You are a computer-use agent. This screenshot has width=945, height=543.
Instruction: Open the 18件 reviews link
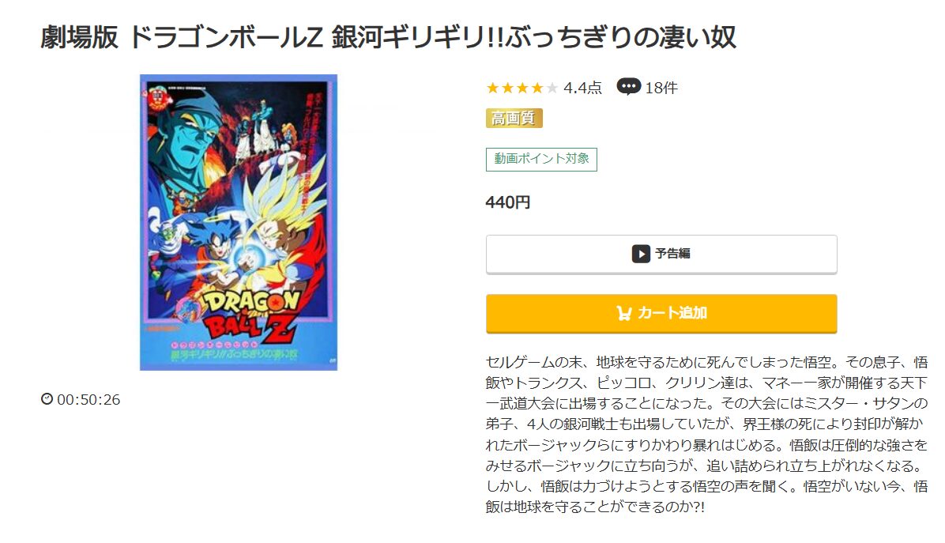[x=661, y=88]
